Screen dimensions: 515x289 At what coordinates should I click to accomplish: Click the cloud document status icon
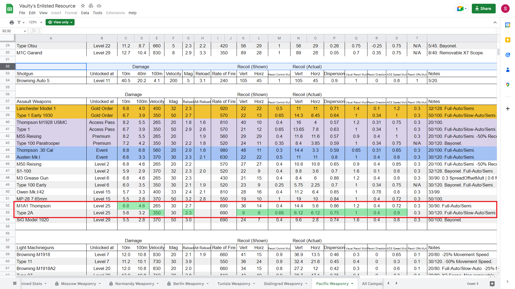[x=99, y=6]
